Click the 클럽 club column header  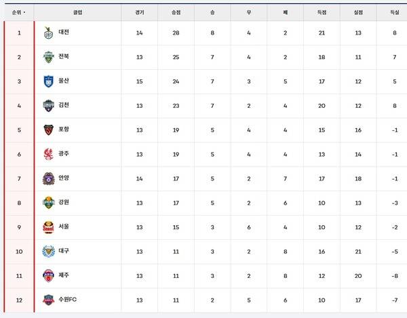77,12
